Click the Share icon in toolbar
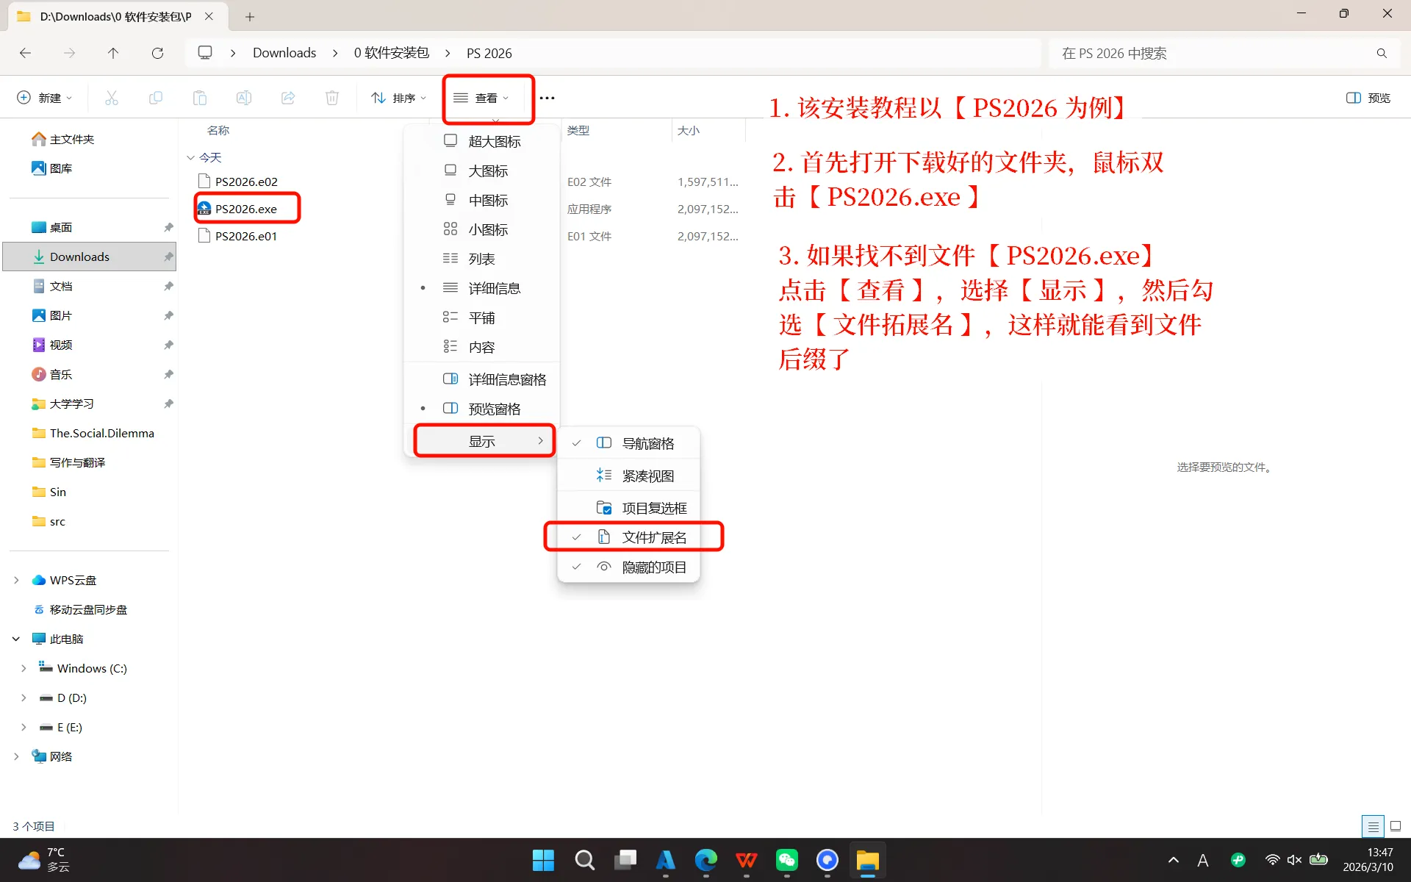Image resolution: width=1411 pixels, height=882 pixels. 288,98
